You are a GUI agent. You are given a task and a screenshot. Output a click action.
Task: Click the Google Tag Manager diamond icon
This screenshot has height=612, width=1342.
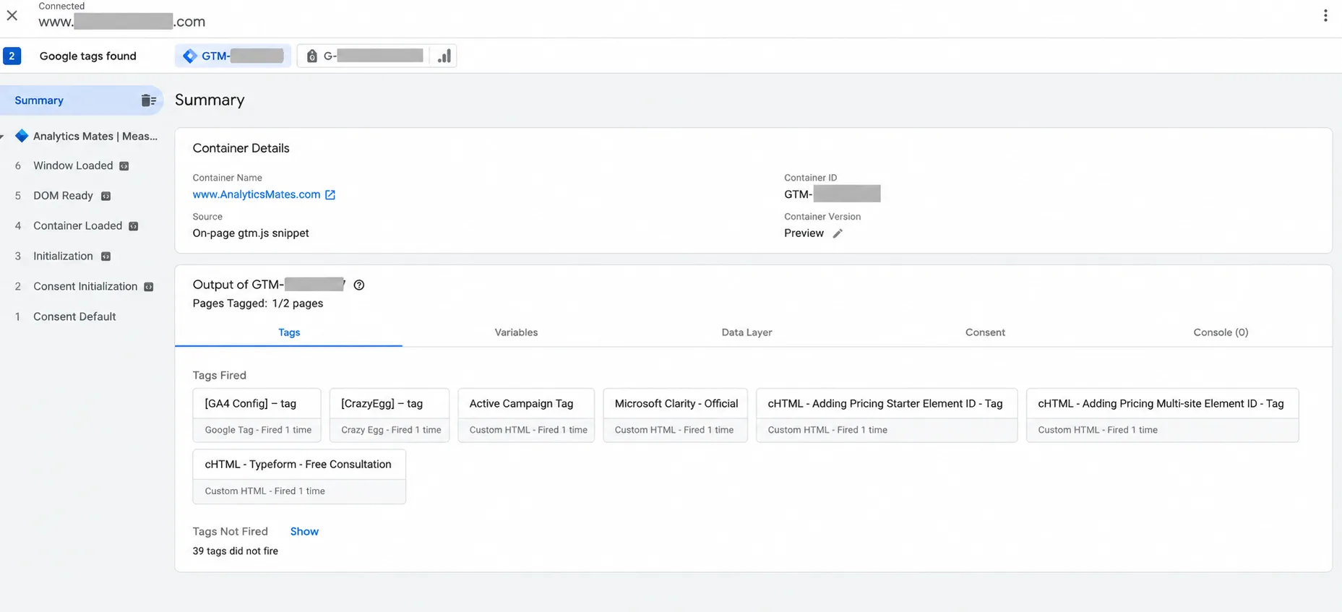point(190,56)
